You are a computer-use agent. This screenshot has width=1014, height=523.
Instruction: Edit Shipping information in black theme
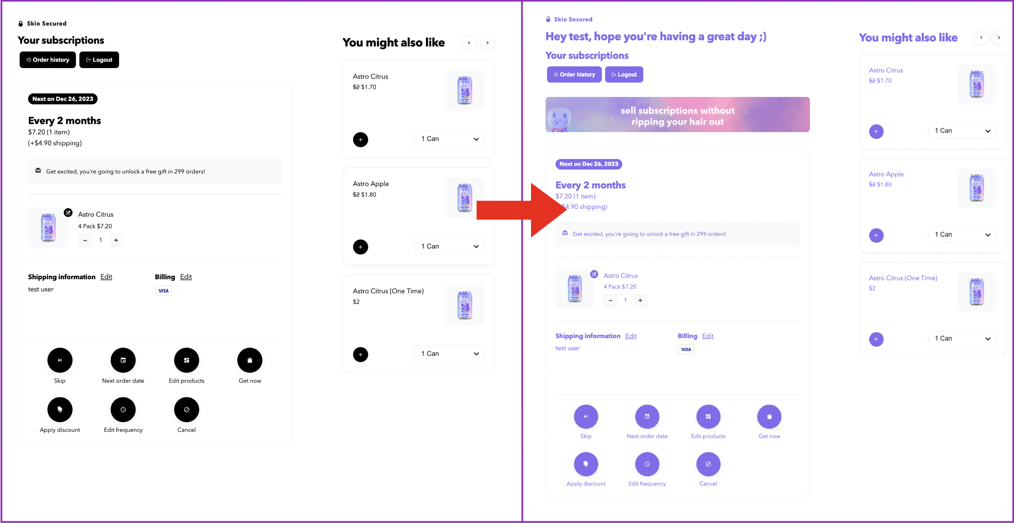[x=106, y=277]
